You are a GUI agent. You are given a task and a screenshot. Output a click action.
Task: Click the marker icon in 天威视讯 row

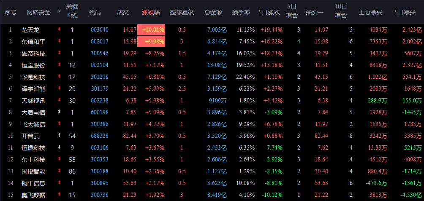pyautogui.click(x=60, y=100)
